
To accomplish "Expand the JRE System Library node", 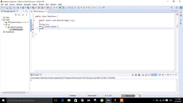I will (4, 22).
